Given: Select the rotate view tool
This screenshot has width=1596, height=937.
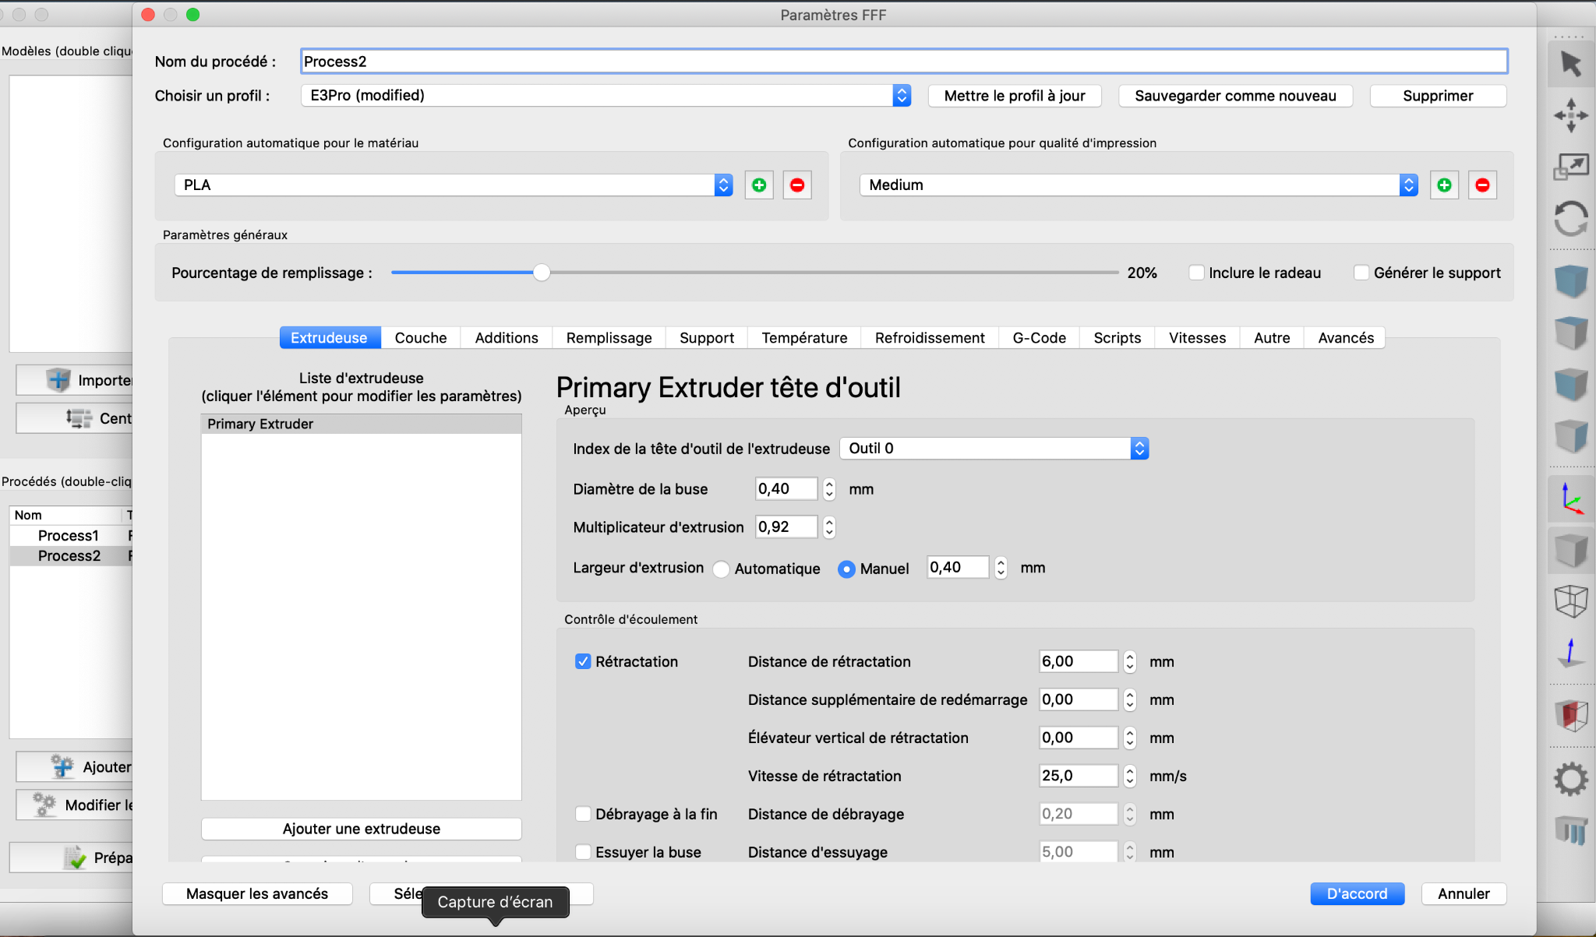Looking at the screenshot, I should click(x=1570, y=219).
